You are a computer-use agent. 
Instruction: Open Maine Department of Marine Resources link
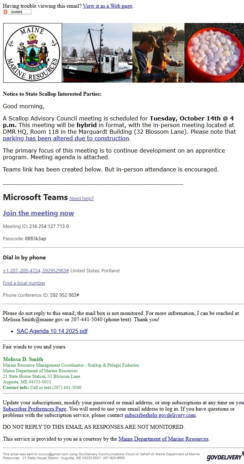coord(163,439)
